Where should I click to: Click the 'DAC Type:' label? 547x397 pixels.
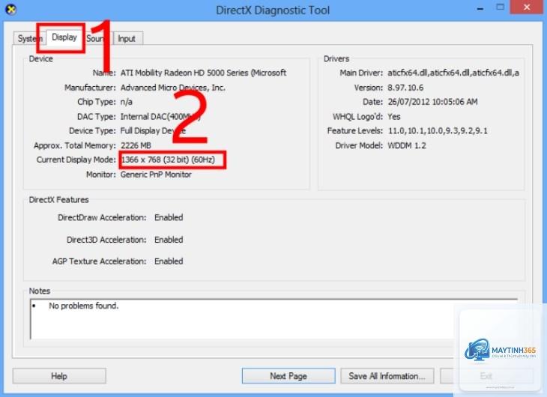click(x=96, y=117)
